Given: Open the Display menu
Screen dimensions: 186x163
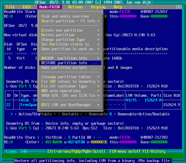Looking at the screenshot, I should pos(98,7).
